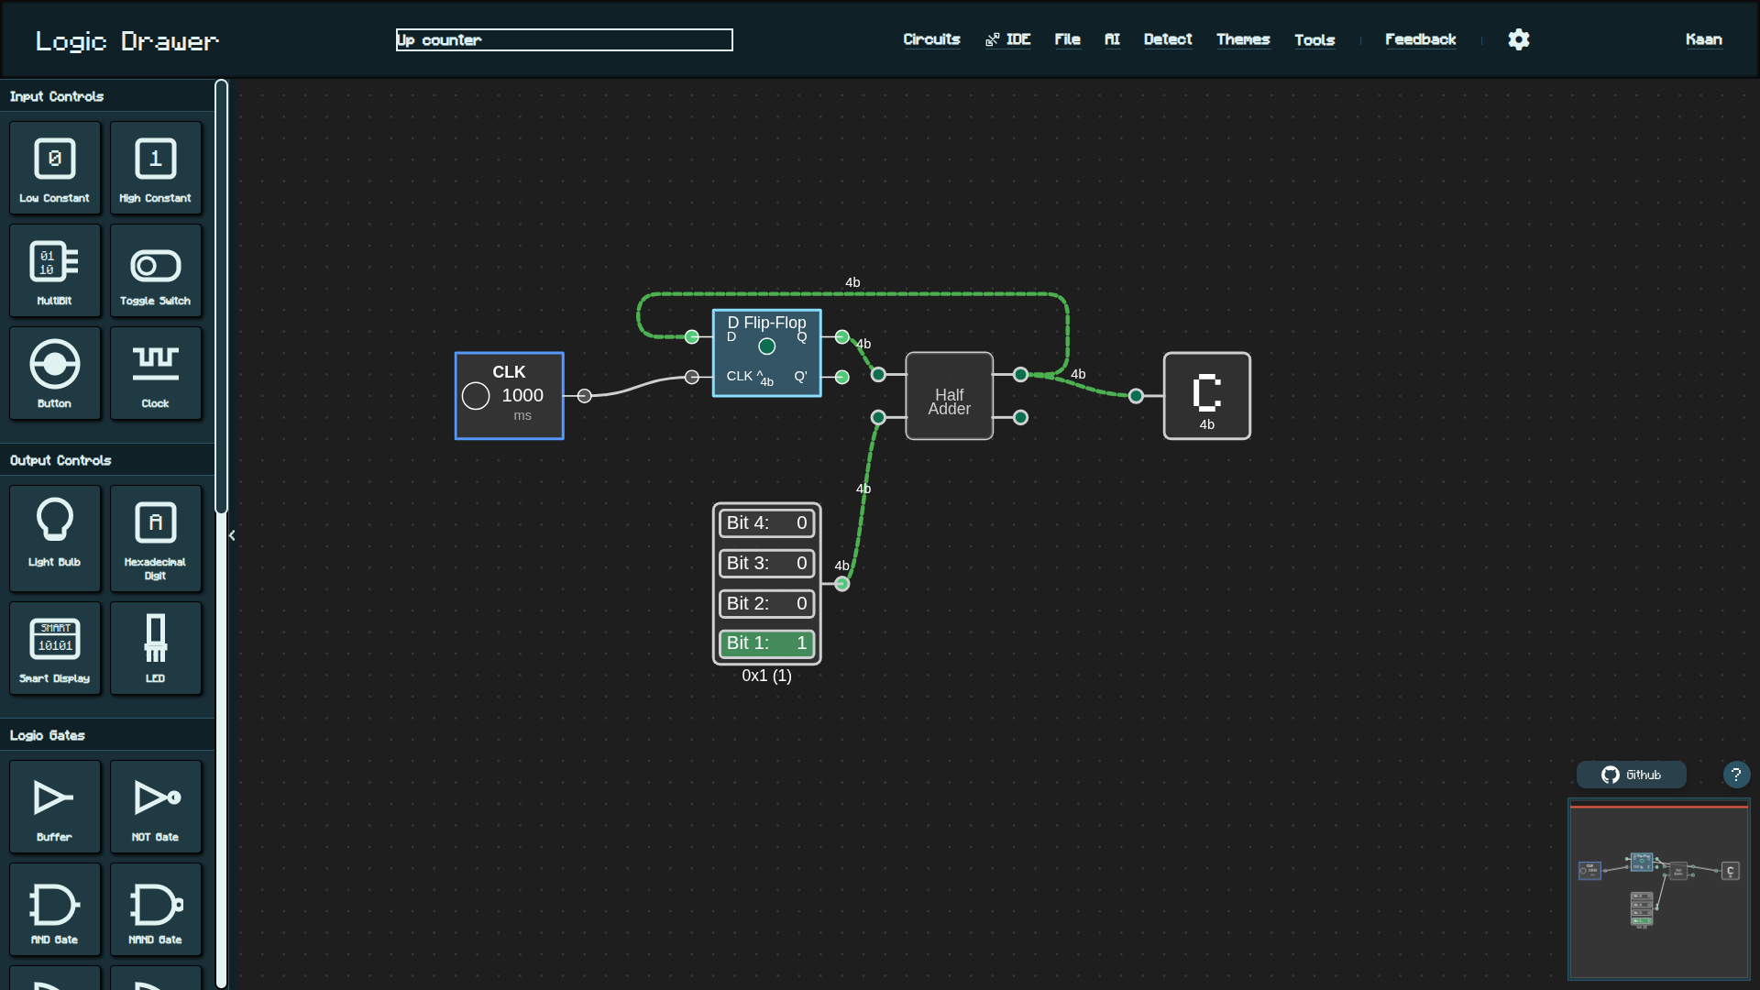
Task: Select the CLK clock component on canvas
Action: (x=509, y=396)
